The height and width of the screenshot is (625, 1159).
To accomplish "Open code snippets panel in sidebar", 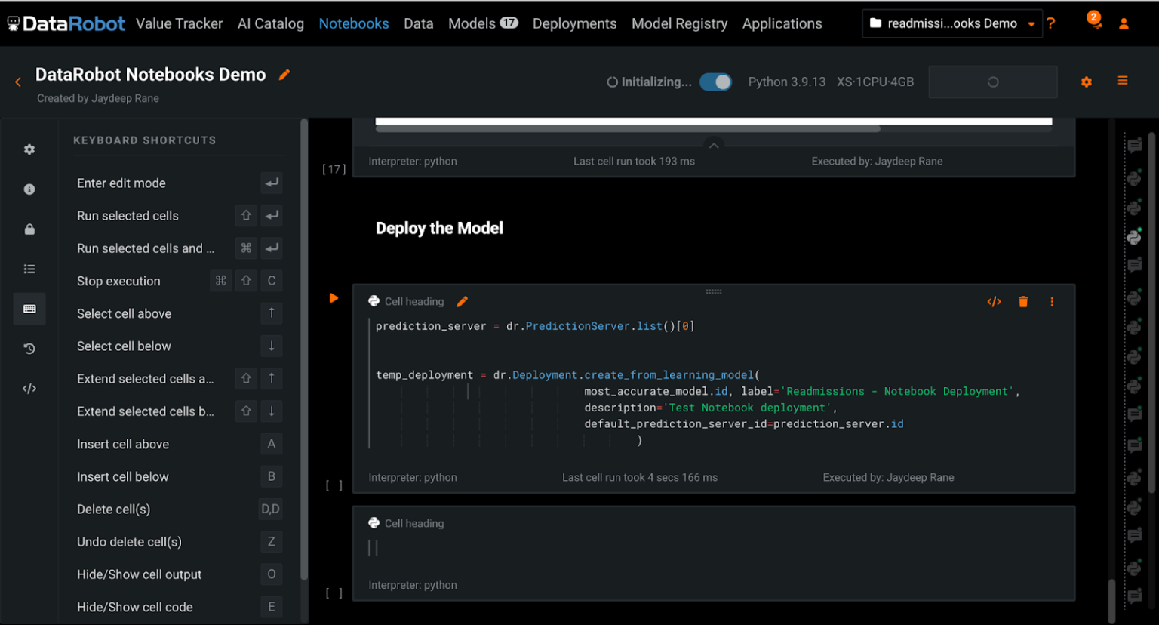I will [29, 388].
